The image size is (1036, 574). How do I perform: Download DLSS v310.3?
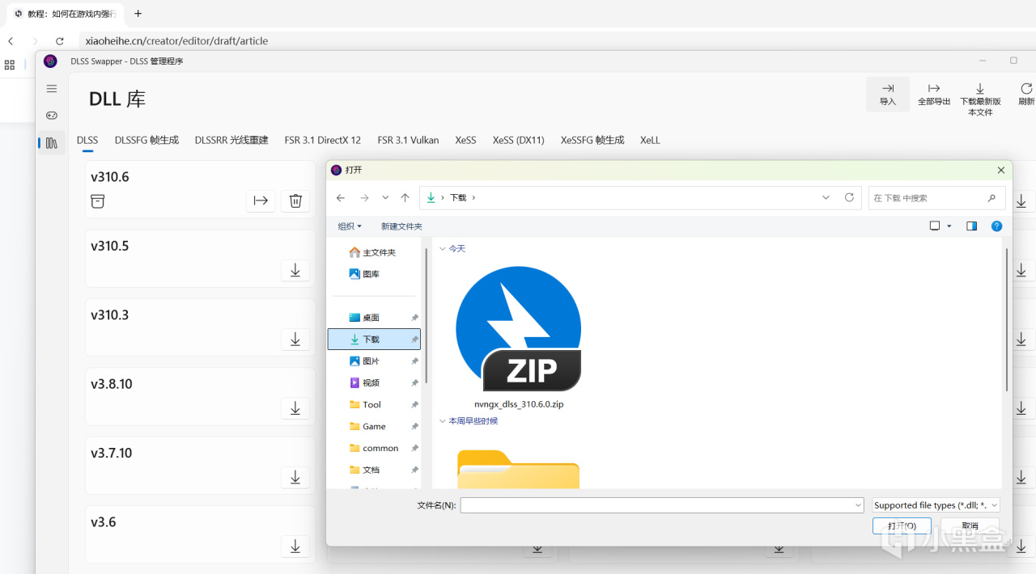click(295, 340)
